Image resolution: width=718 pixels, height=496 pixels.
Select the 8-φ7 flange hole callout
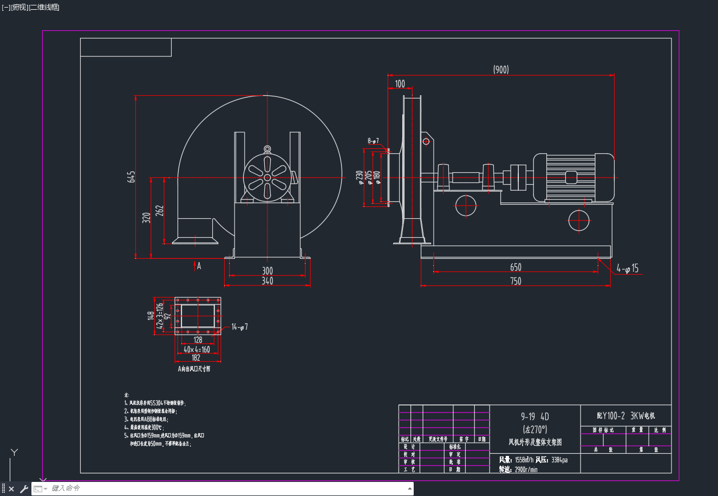point(373,141)
